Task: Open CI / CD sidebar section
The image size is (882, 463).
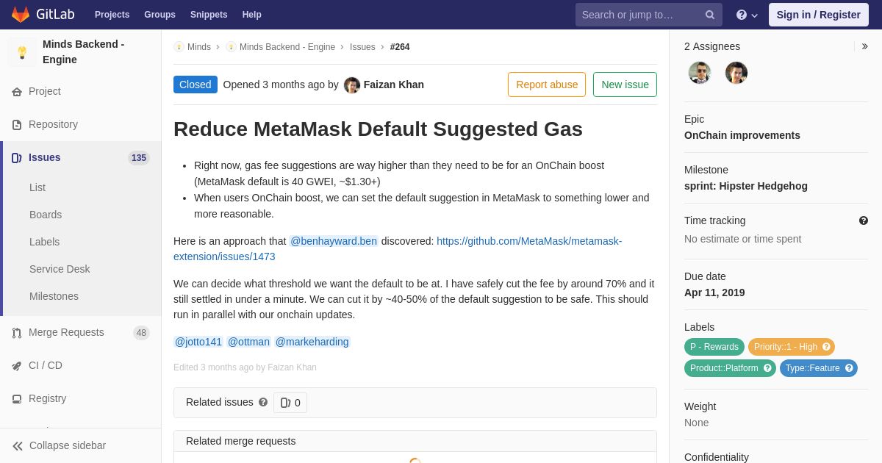Action: (x=81, y=365)
